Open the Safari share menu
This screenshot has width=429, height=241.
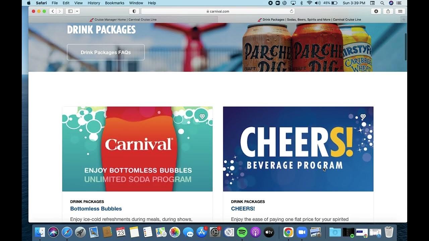click(x=388, y=11)
